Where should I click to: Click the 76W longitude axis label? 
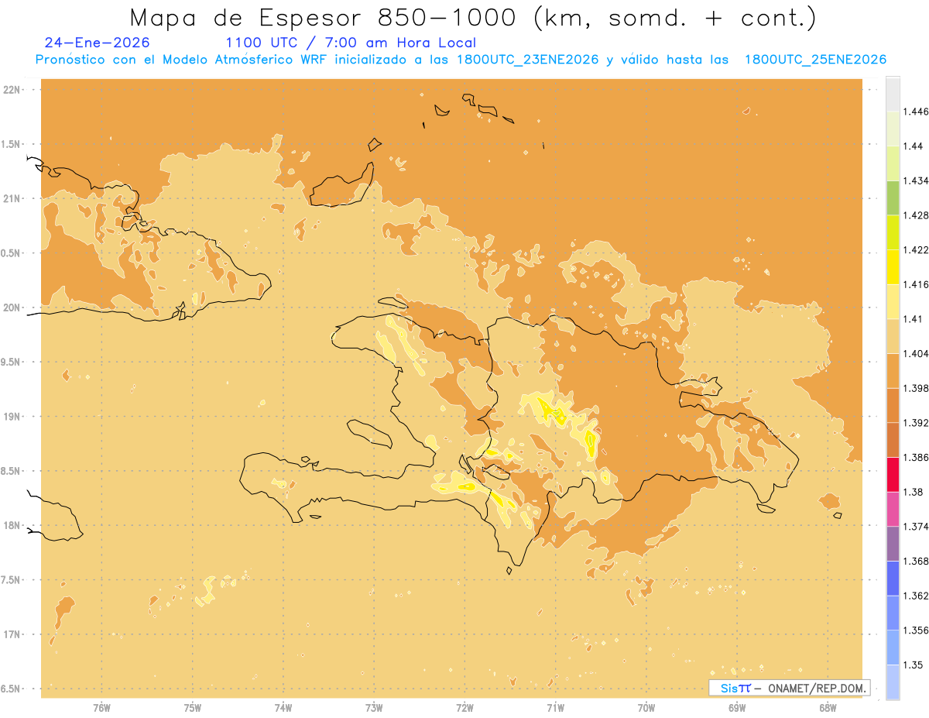(x=101, y=707)
